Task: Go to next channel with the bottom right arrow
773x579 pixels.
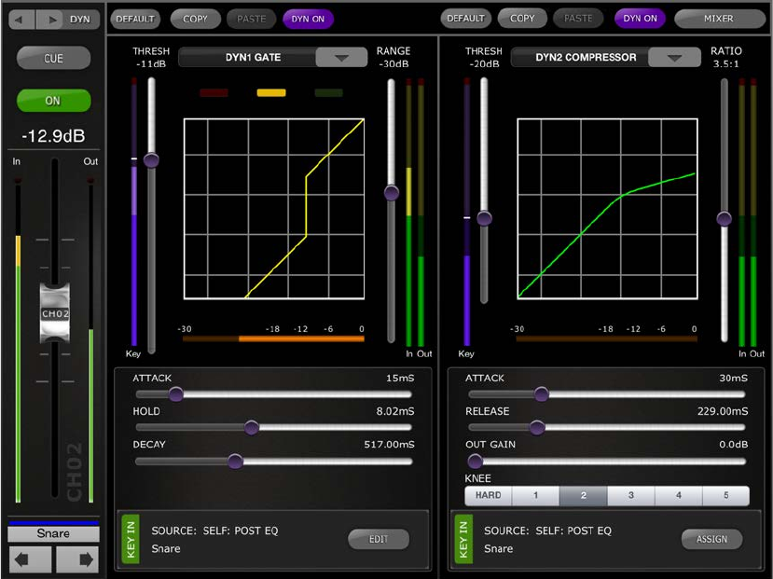Action: tap(77, 559)
